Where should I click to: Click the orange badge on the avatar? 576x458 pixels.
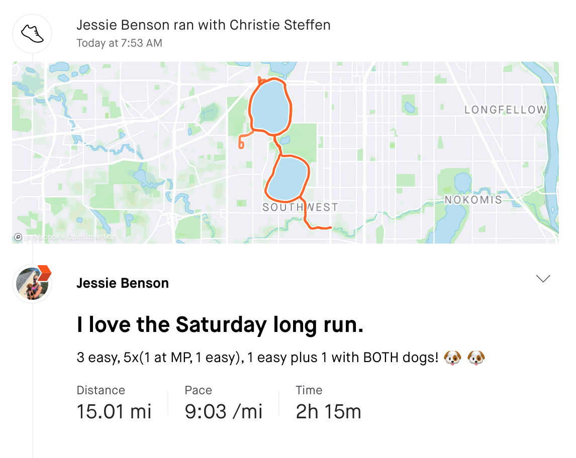pyautogui.click(x=44, y=273)
